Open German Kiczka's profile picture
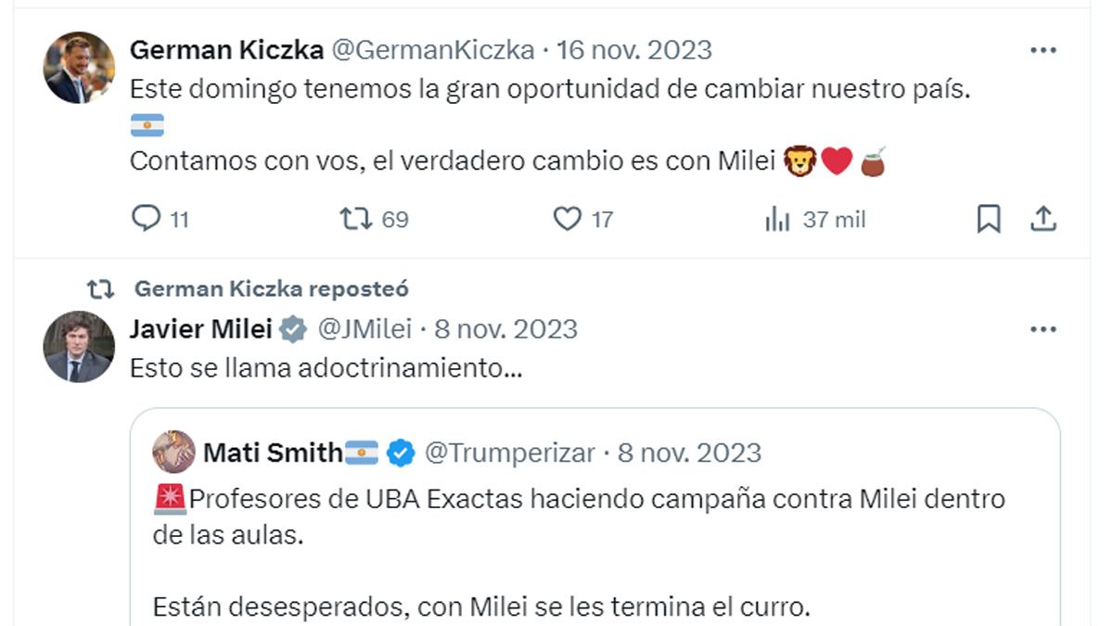The width and height of the screenshot is (1113, 626). (79, 68)
